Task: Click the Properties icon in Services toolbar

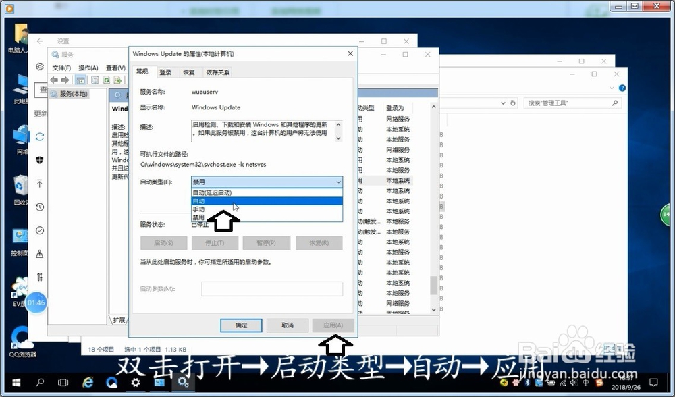Action: point(95,80)
